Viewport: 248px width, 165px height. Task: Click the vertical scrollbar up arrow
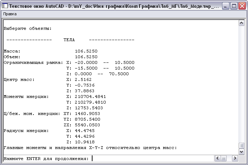(x=241, y=23)
